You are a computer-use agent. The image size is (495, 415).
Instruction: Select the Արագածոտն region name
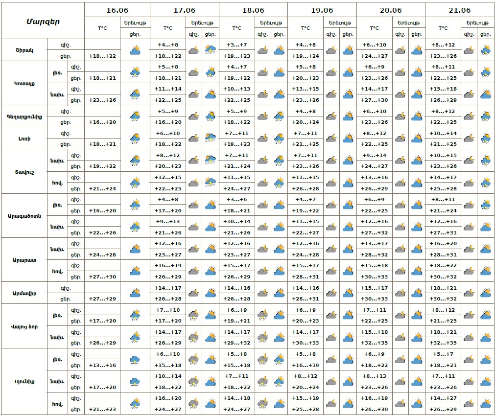[24, 216]
